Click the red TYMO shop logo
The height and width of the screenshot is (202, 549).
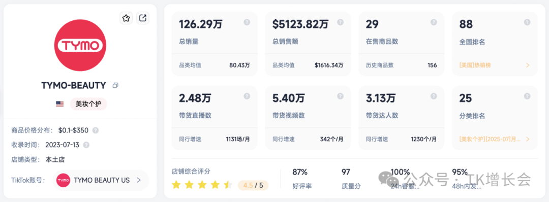80,46
